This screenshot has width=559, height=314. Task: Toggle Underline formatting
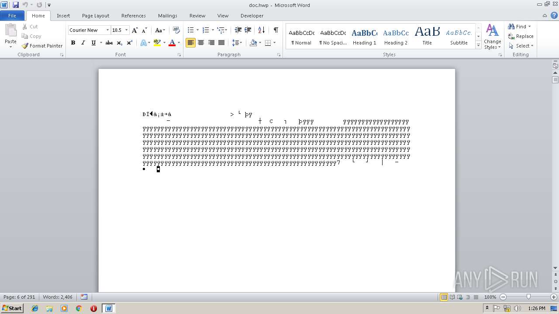coord(93,43)
